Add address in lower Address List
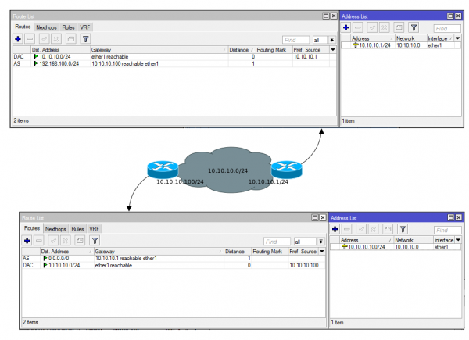 (335, 229)
